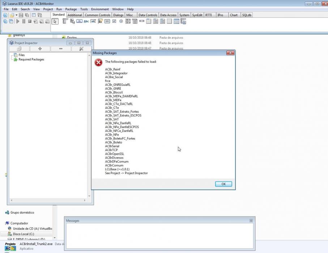328x253 pixels.
Task: Open Project Inspector options (tools icon)
Action: (x=81, y=49)
